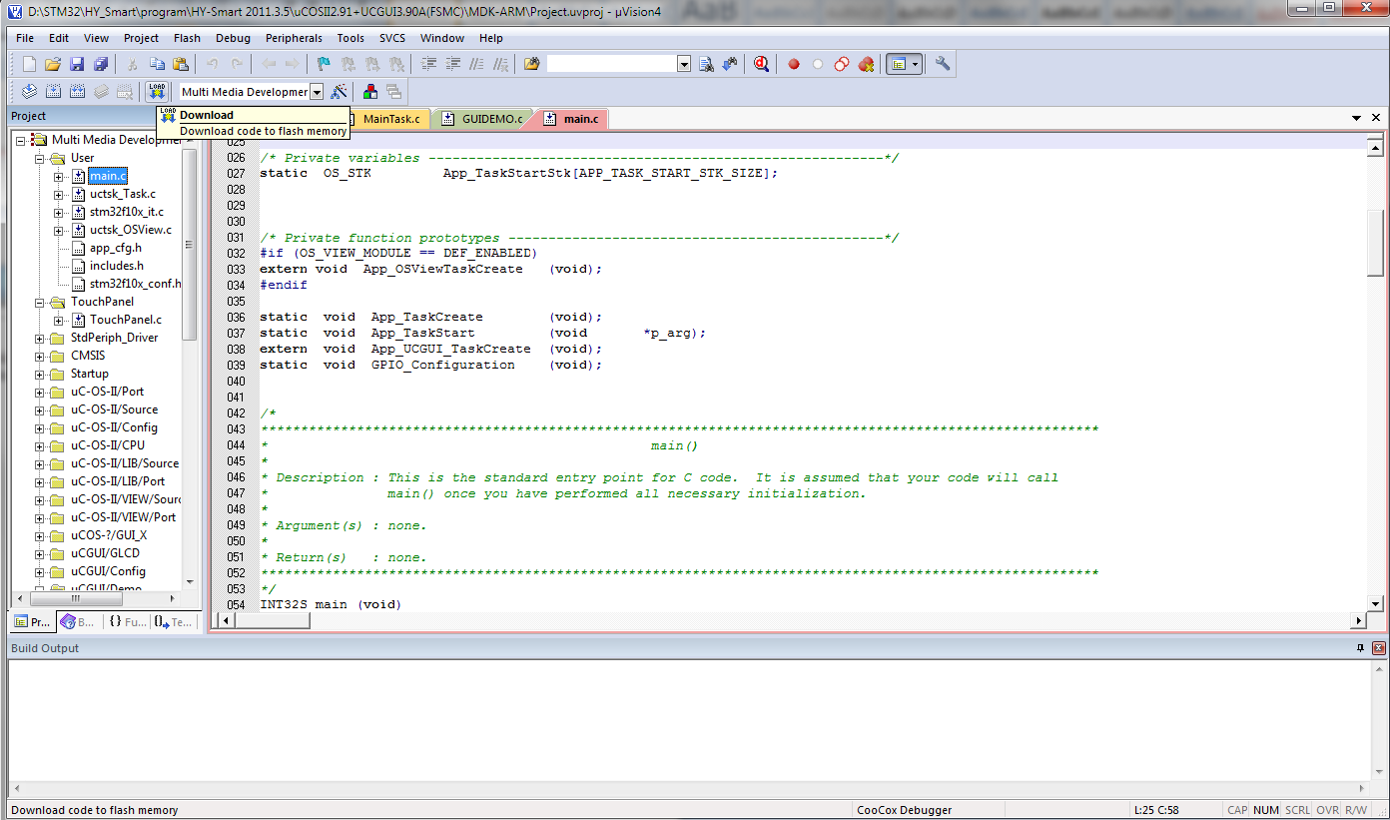Viewport: 1390px width, 820px height.
Task: Select app_cfg.h header file
Action: pos(115,248)
